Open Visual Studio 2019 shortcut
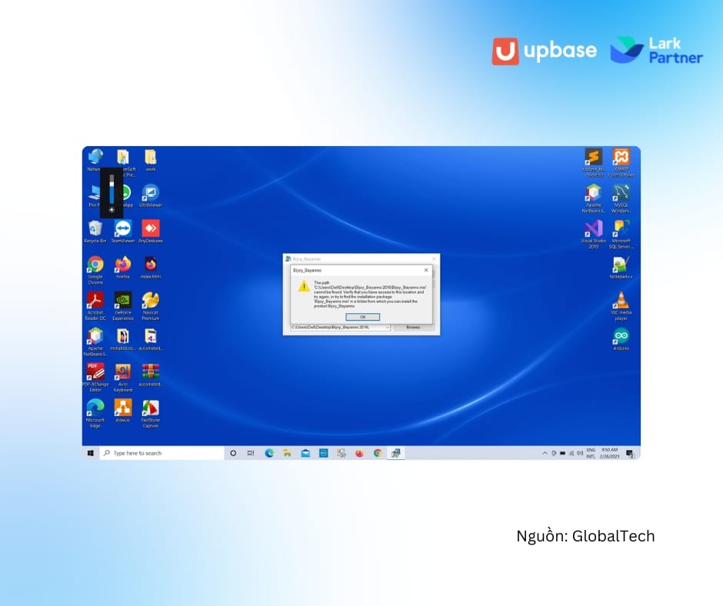 594,235
